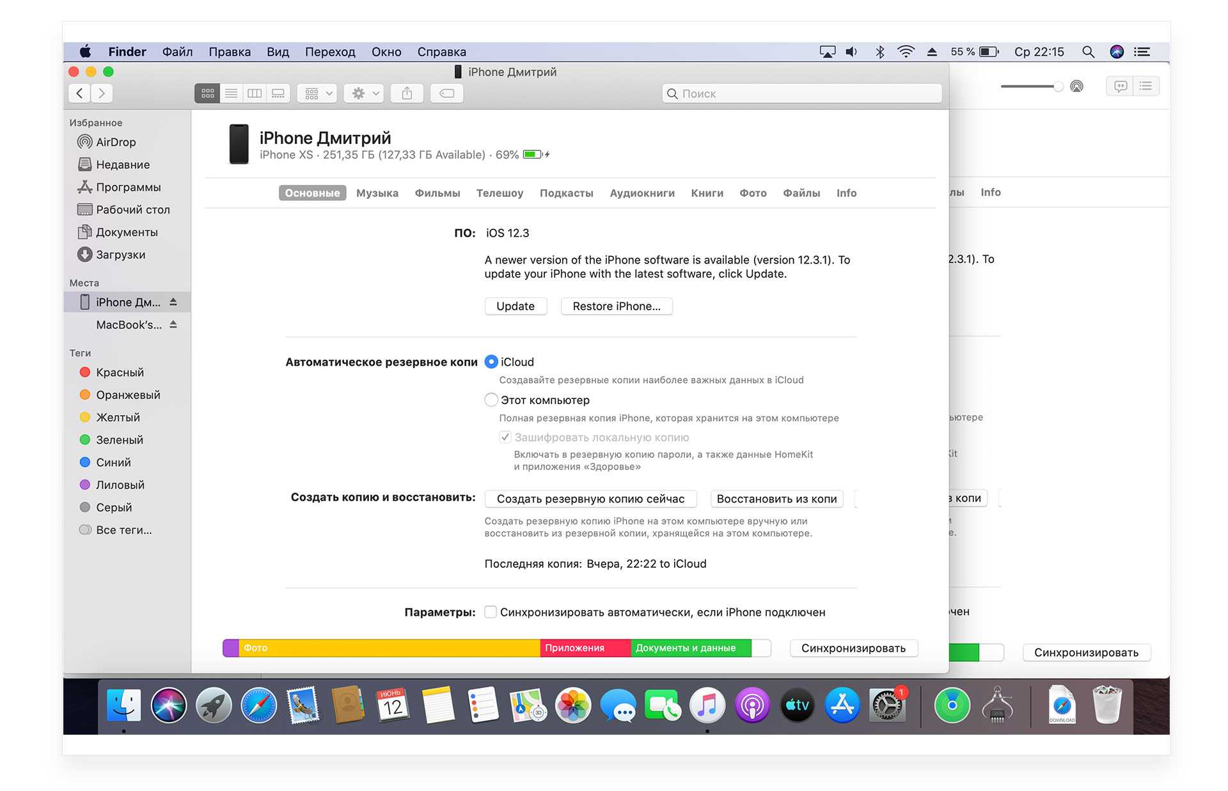
Task: Click Создать резервную копию сейчас
Action: click(590, 499)
